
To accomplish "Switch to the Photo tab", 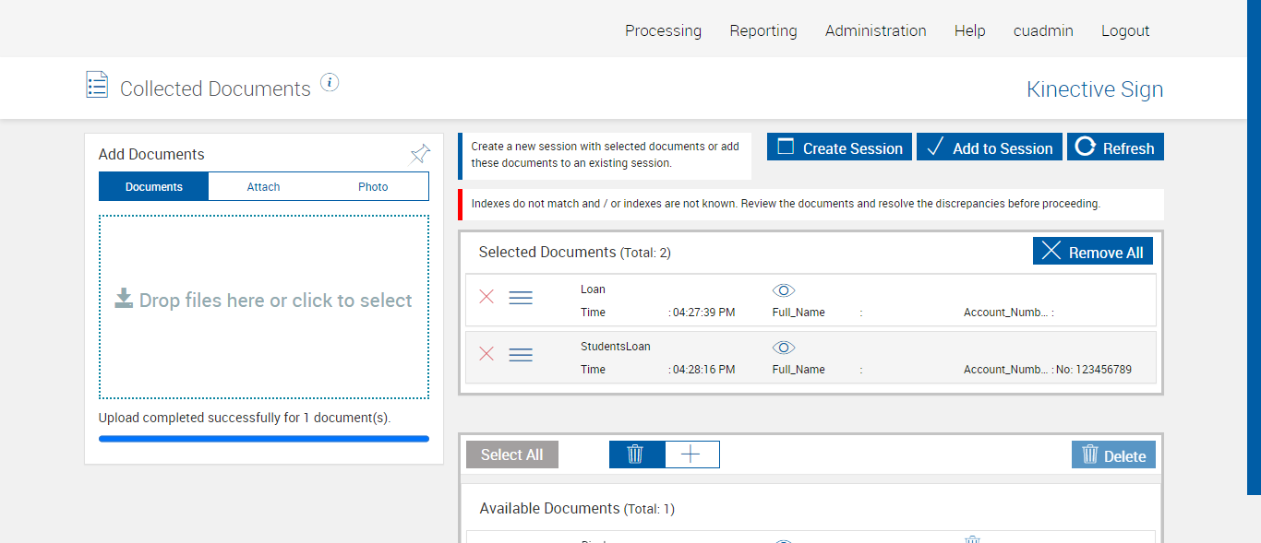I will [x=373, y=187].
